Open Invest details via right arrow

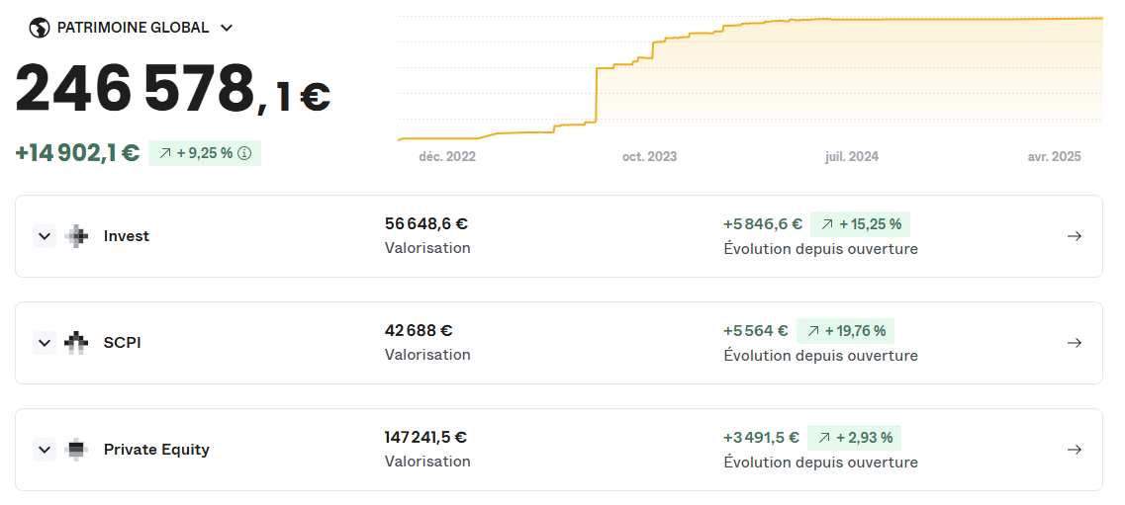pyautogui.click(x=1075, y=236)
